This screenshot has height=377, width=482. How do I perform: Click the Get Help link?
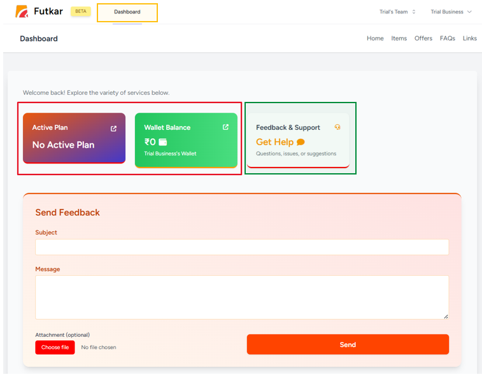pyautogui.click(x=275, y=142)
